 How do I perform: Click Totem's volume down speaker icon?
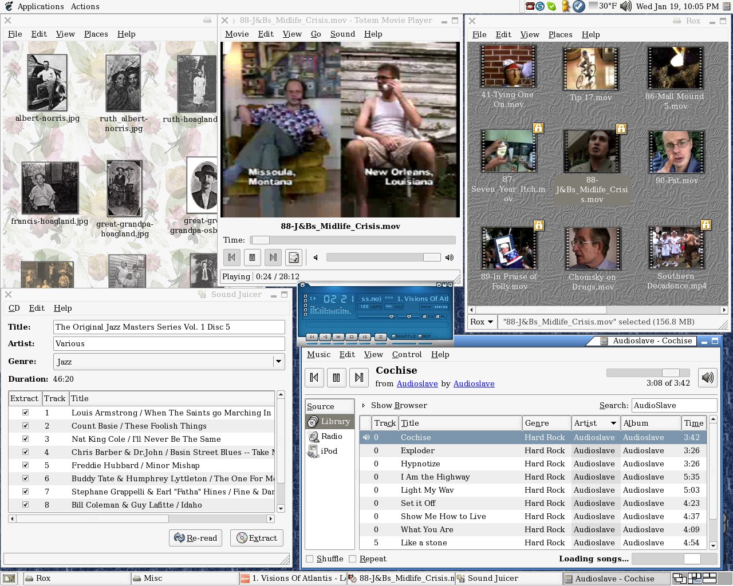[x=316, y=258]
